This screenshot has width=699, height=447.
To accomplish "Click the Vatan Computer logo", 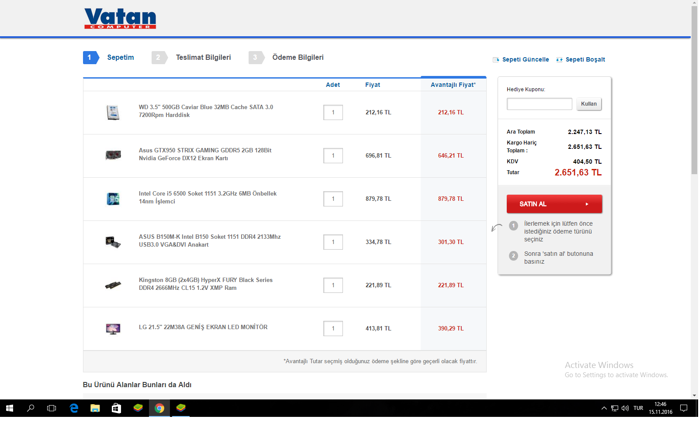I will [x=120, y=18].
